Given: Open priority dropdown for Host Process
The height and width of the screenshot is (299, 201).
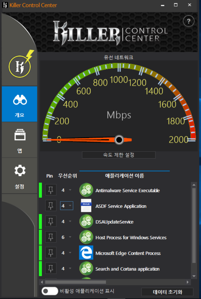Looking at the screenshot, I should (x=66, y=237).
